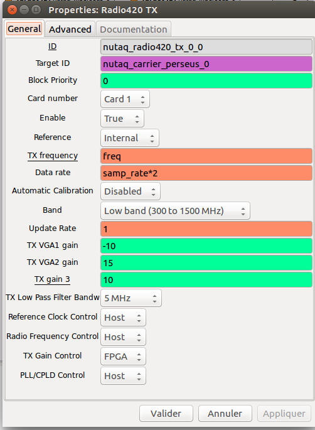Click the Valider button
This screenshot has height=430, width=315.
click(166, 413)
